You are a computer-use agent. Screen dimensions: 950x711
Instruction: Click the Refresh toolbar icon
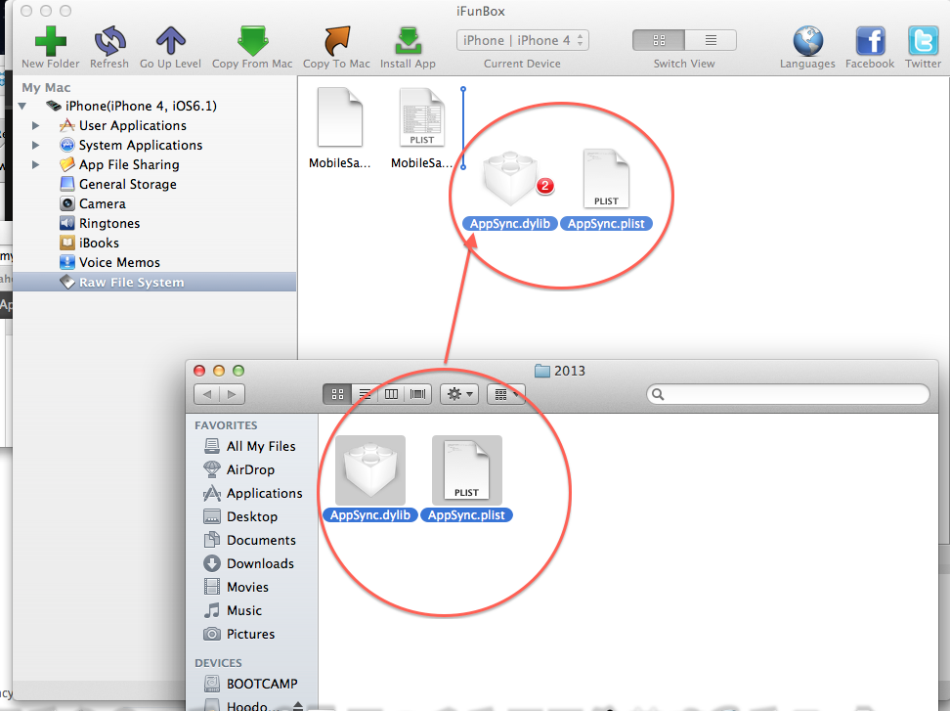109,41
